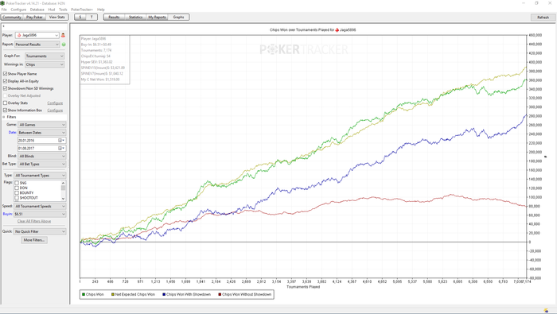
Task: Open the All Tournament Types dropdown
Action: [x=40, y=176]
